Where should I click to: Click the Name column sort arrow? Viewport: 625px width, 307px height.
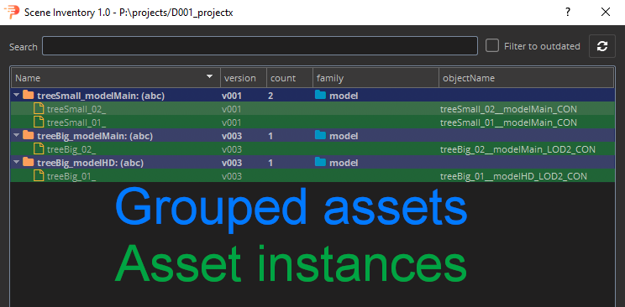209,76
